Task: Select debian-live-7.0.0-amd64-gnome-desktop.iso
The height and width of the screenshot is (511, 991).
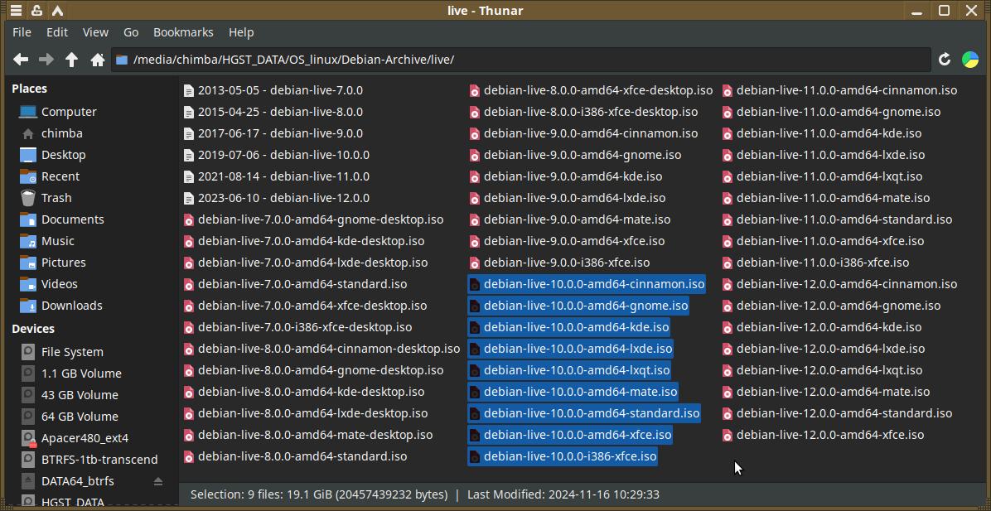Action: pyautogui.click(x=313, y=219)
